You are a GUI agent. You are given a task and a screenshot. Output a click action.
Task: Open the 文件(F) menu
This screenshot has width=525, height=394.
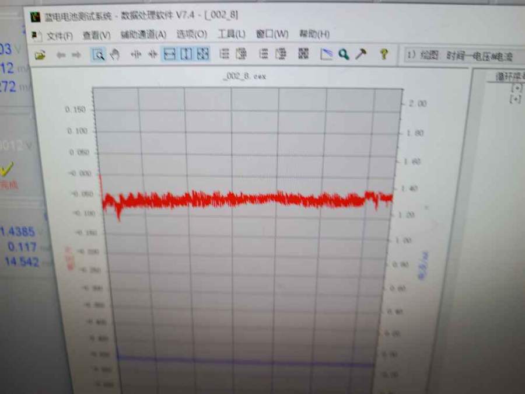pyautogui.click(x=59, y=35)
